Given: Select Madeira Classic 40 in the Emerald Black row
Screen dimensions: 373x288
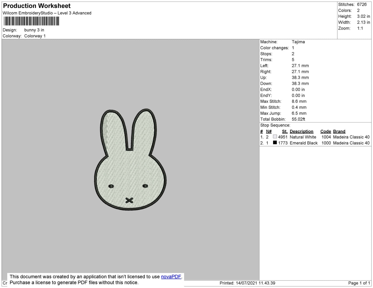Looking at the screenshot, I should point(351,143).
